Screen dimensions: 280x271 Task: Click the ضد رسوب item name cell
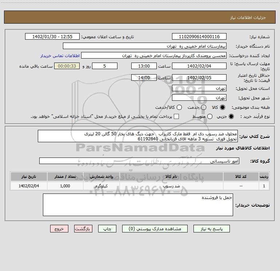click(171, 186)
